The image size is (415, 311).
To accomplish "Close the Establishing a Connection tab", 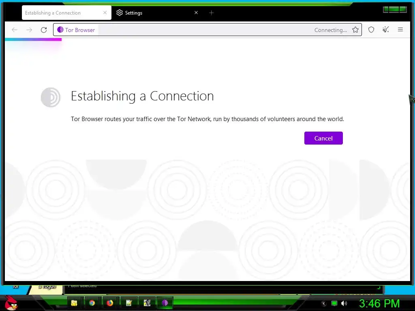I will 105,13.
